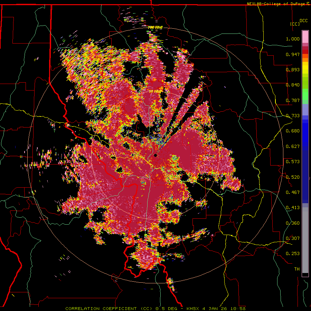Click the [CC] units label
The image size is (311, 311).
(x=295, y=24)
